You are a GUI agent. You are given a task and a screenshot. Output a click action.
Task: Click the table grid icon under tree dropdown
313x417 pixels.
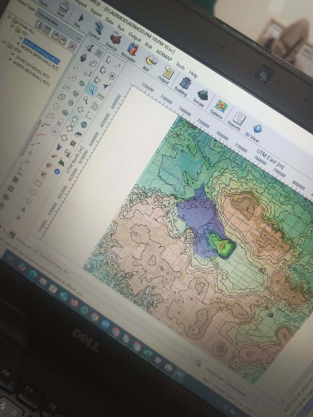tap(46, 29)
